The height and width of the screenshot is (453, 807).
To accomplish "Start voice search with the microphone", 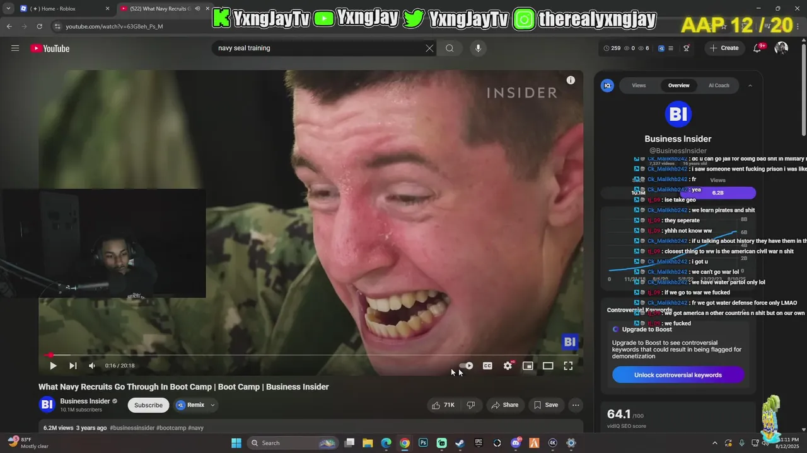I will [x=478, y=48].
